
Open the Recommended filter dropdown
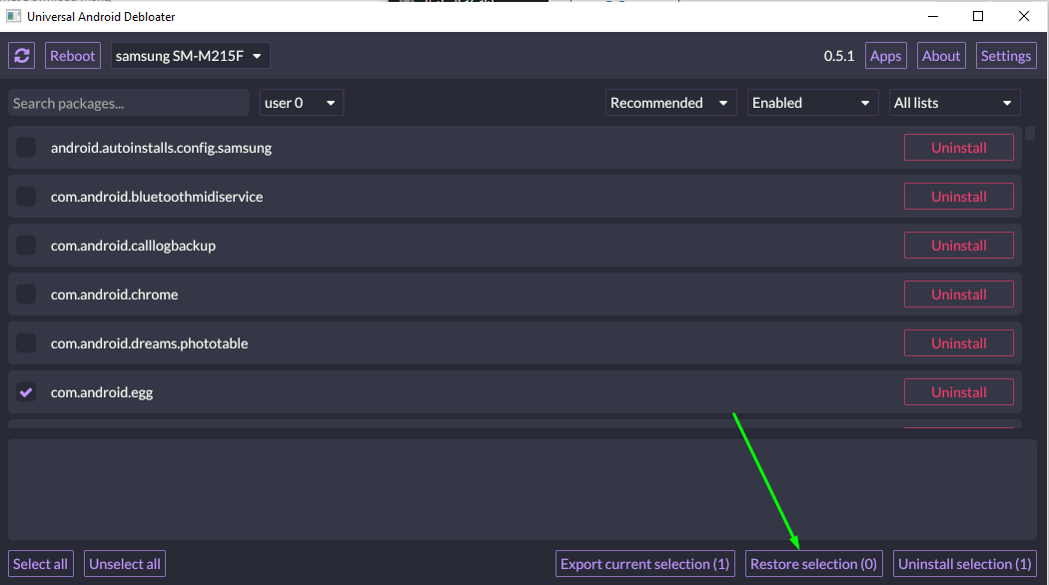tap(670, 103)
